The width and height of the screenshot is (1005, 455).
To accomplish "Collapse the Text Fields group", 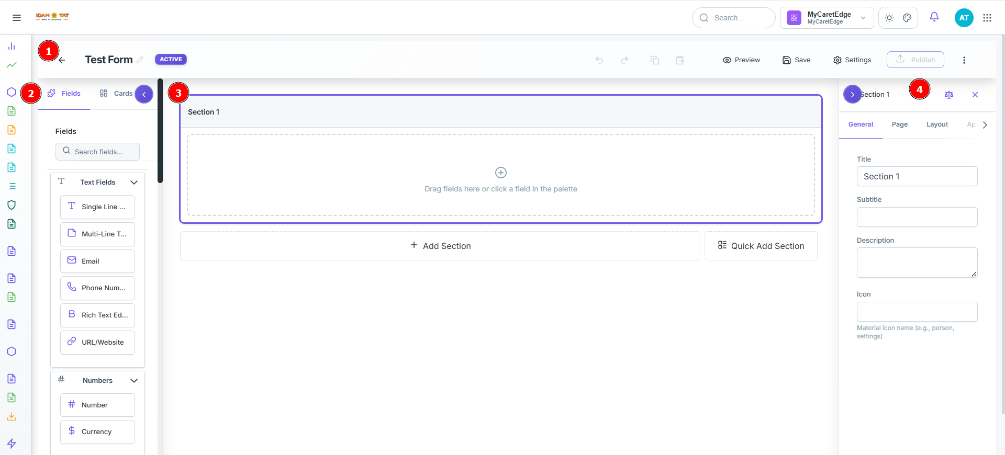I will tap(134, 183).
